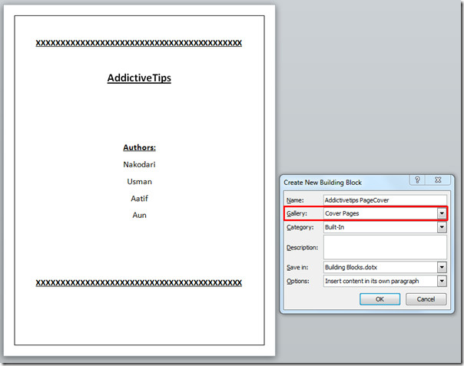Click the Name: label in dialog
The width and height of the screenshot is (464, 366).
(295, 200)
